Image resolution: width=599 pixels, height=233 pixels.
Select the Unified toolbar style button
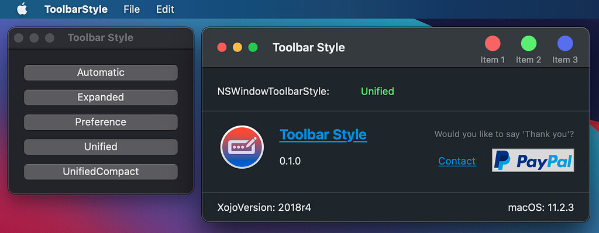(101, 147)
